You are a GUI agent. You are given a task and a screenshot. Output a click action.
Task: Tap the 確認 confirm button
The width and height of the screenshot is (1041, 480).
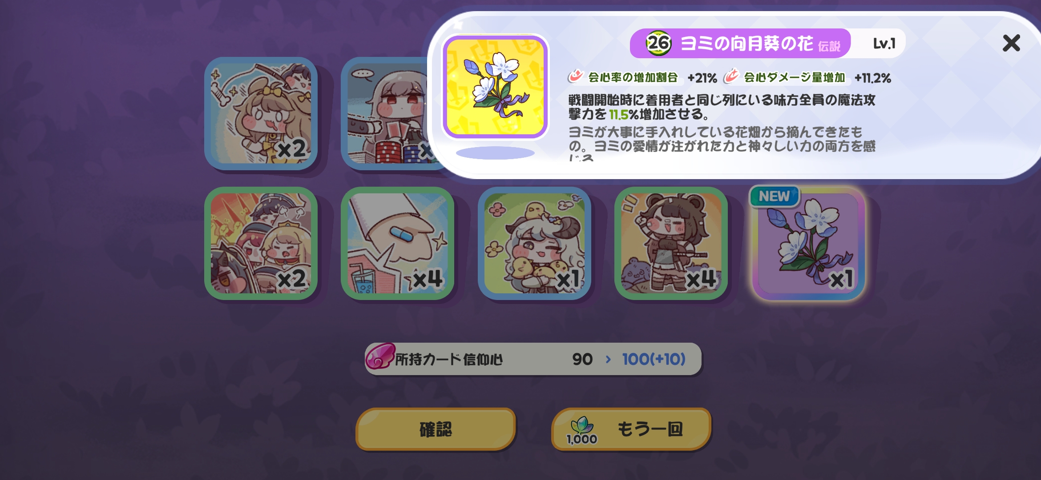(436, 429)
